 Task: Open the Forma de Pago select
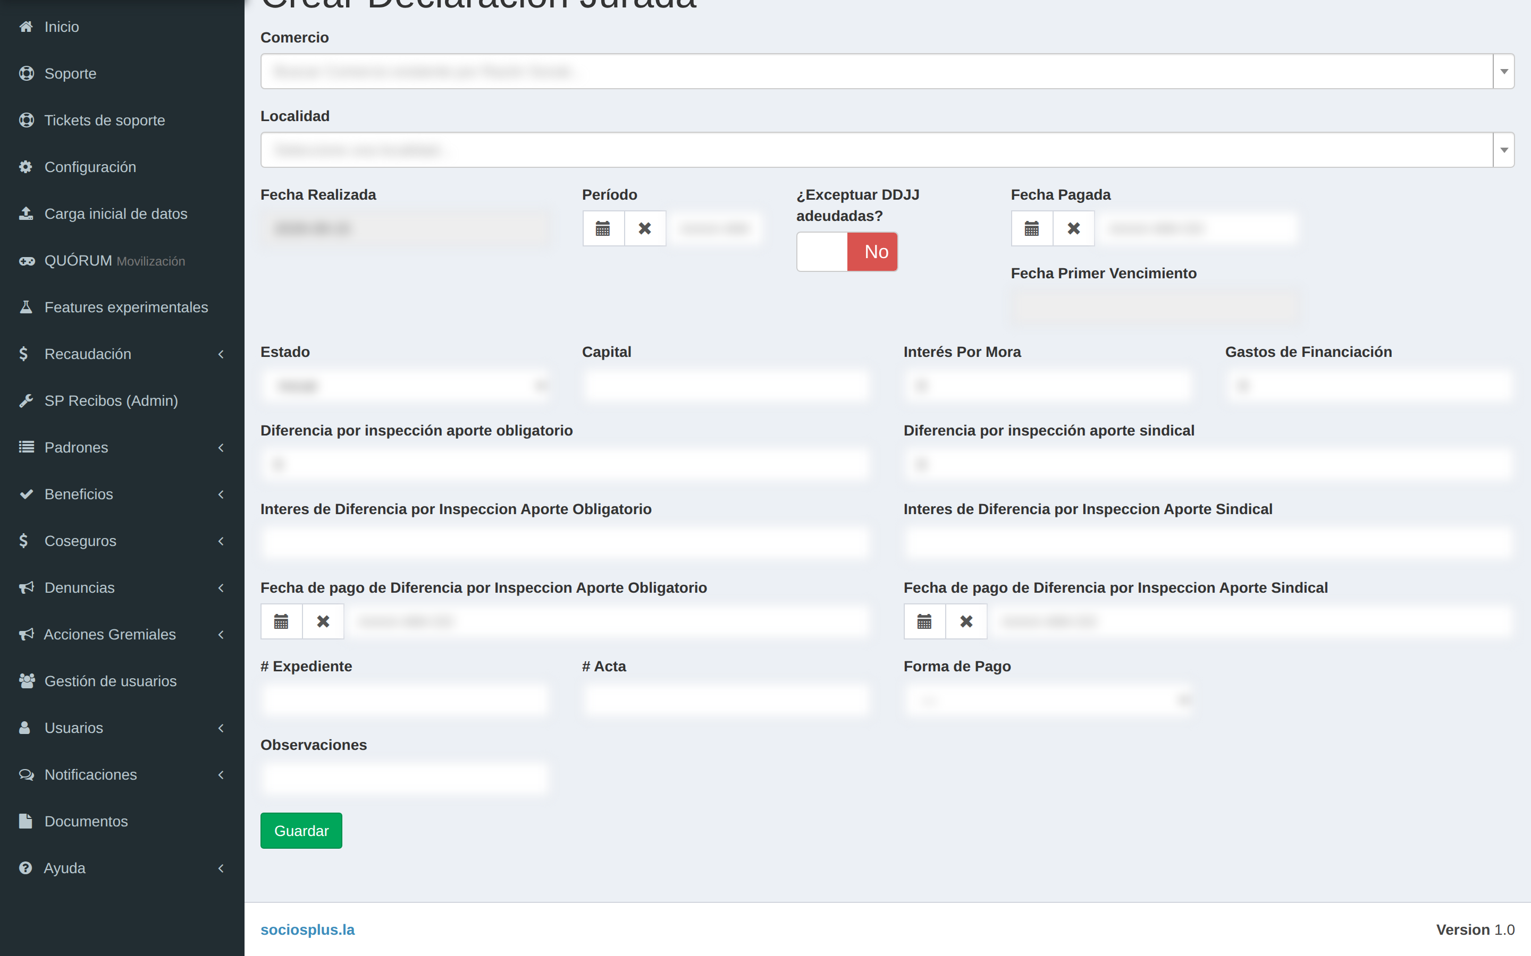pyautogui.click(x=1048, y=700)
